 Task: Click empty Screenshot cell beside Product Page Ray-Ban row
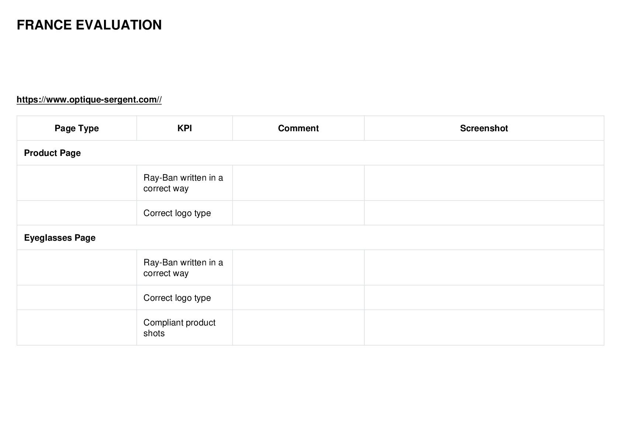(484, 183)
